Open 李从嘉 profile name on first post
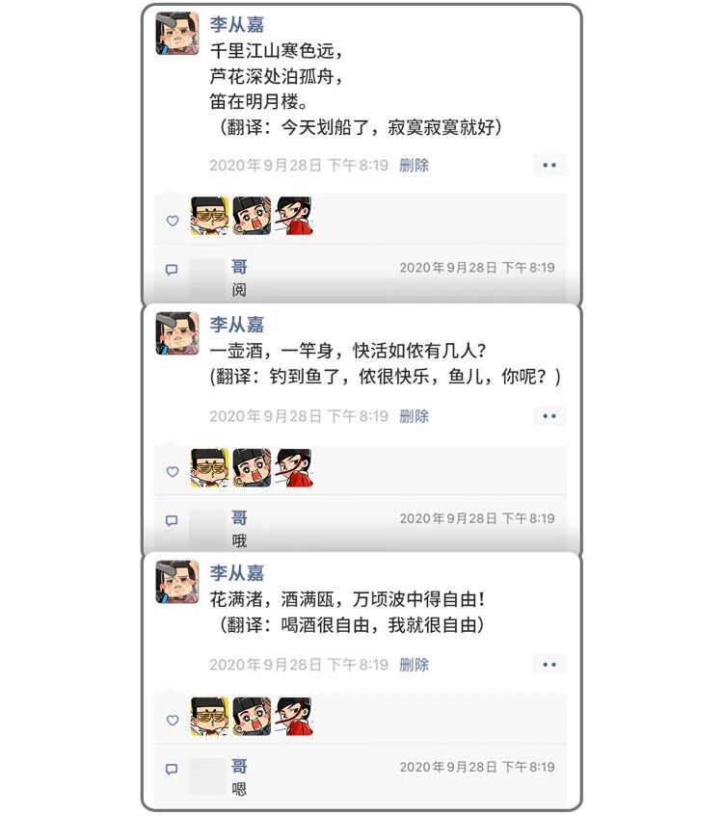723x816 pixels. (237, 24)
